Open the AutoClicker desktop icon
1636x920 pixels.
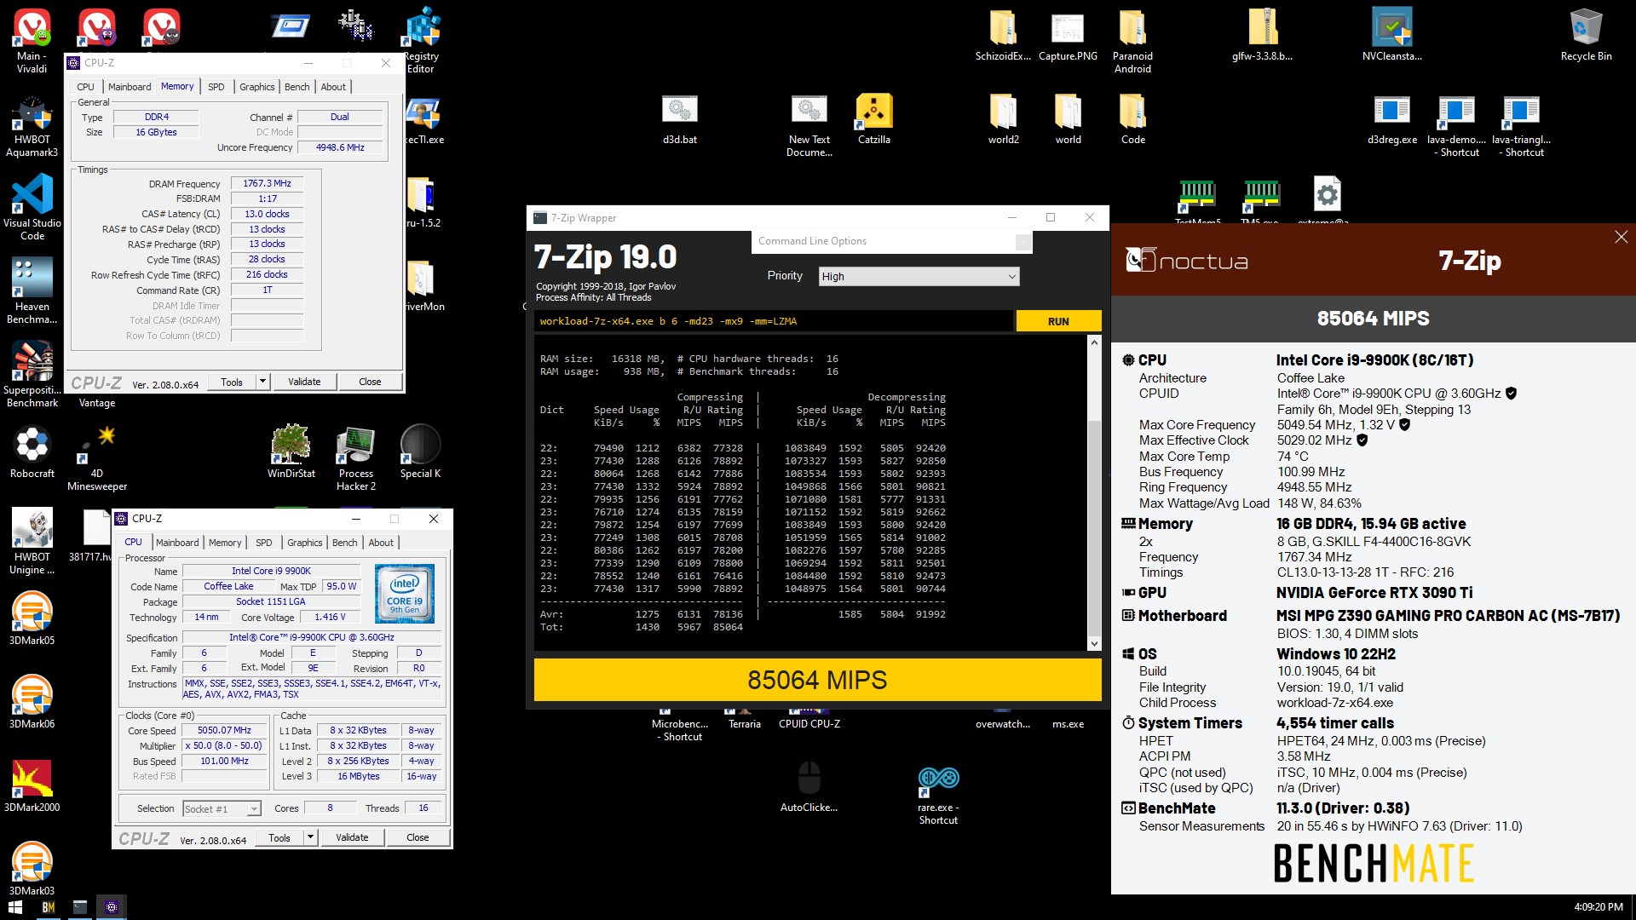(x=809, y=786)
